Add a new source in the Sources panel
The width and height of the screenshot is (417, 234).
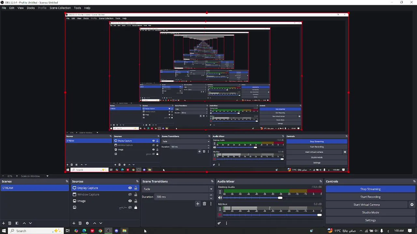pos(74,223)
